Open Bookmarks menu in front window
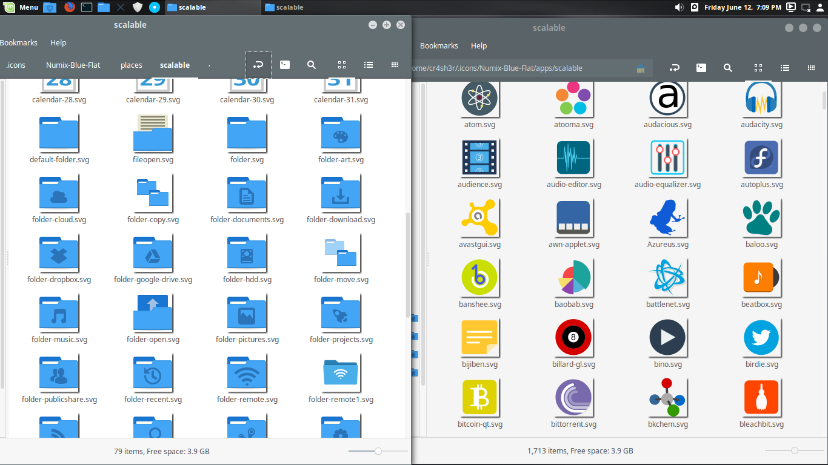Screen dimensions: 828x465 coord(18,42)
